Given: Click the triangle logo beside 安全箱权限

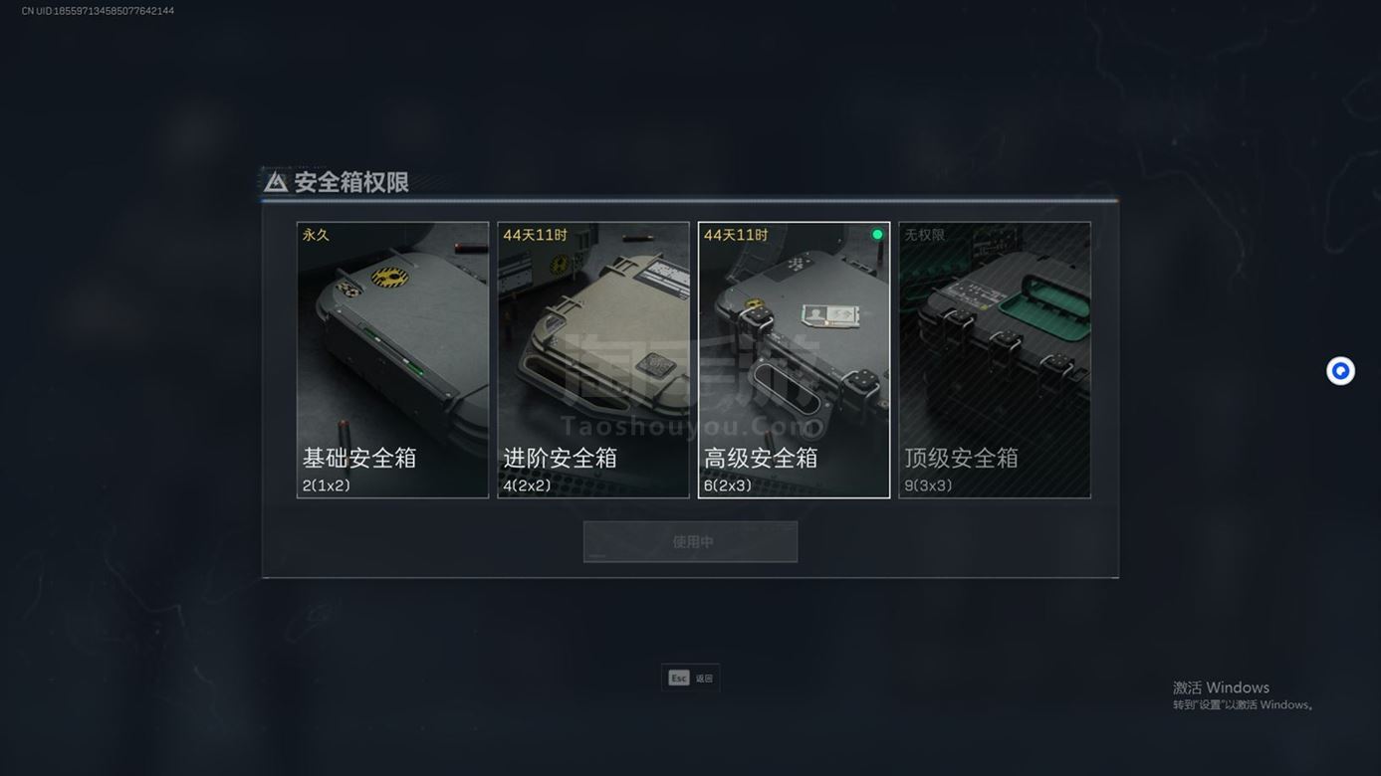Looking at the screenshot, I should click(276, 182).
